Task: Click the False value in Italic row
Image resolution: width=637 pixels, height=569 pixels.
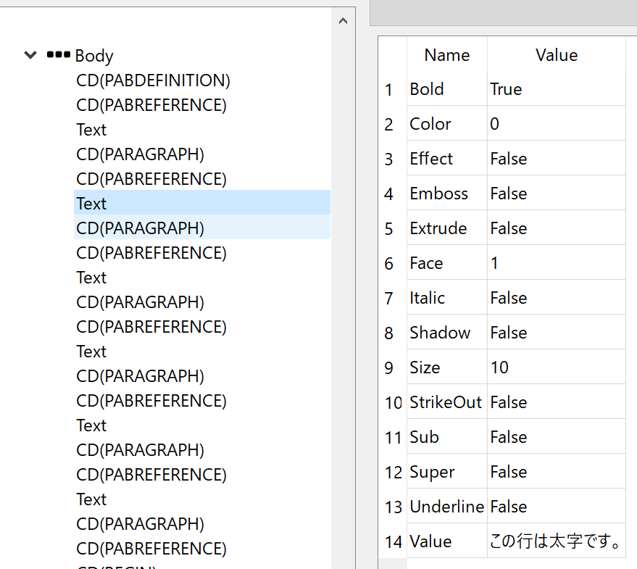Action: (556, 298)
